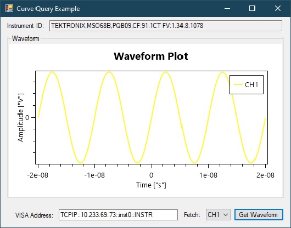Focus the VISA Address input field
This screenshot has height=228, width=291.
[x=118, y=215]
